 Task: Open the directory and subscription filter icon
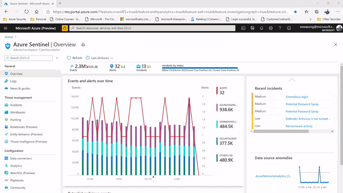(253, 28)
